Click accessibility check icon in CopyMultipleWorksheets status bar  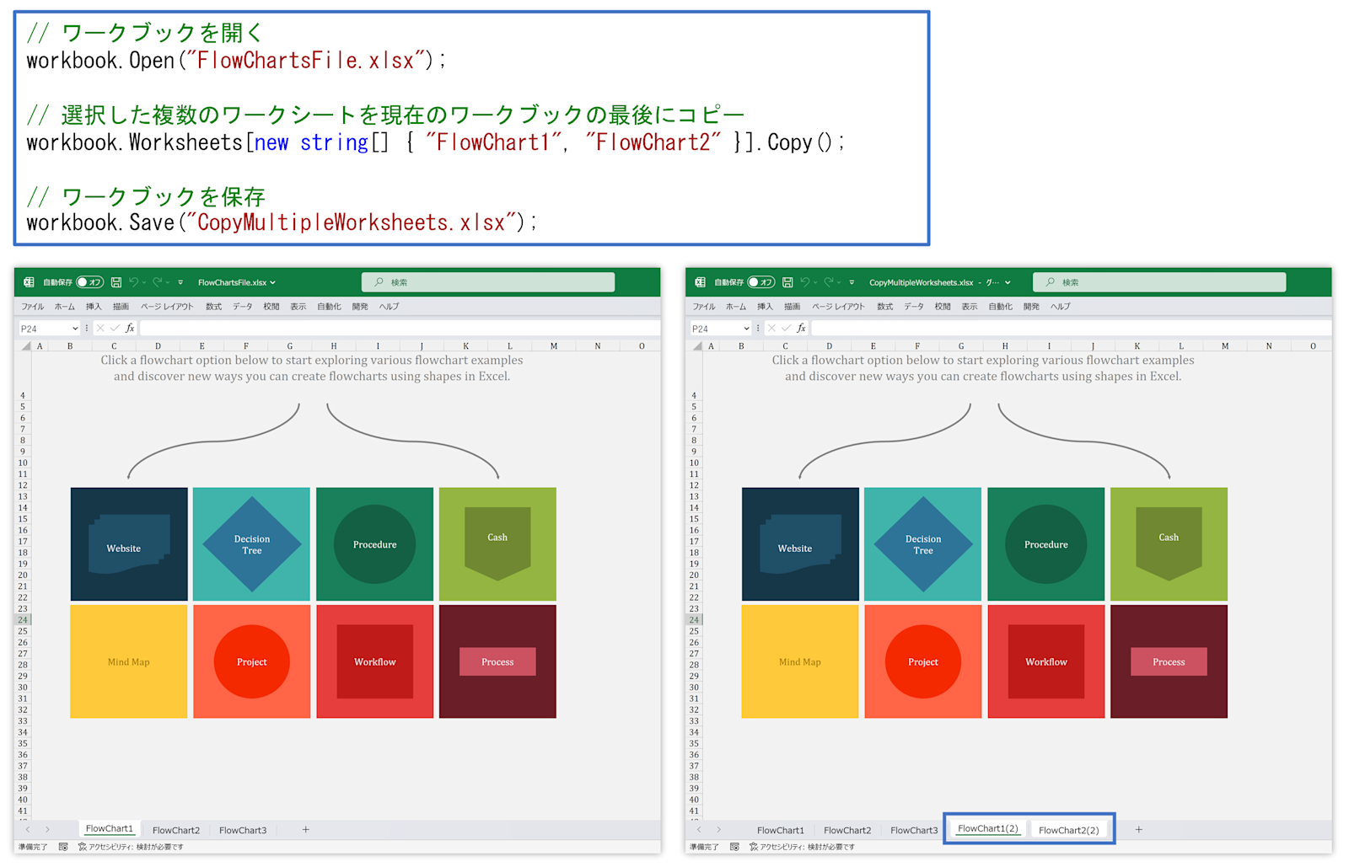click(x=753, y=847)
